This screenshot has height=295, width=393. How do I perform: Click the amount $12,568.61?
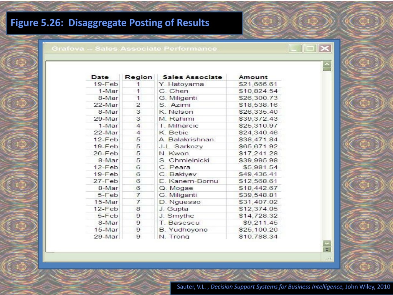coord(258,181)
